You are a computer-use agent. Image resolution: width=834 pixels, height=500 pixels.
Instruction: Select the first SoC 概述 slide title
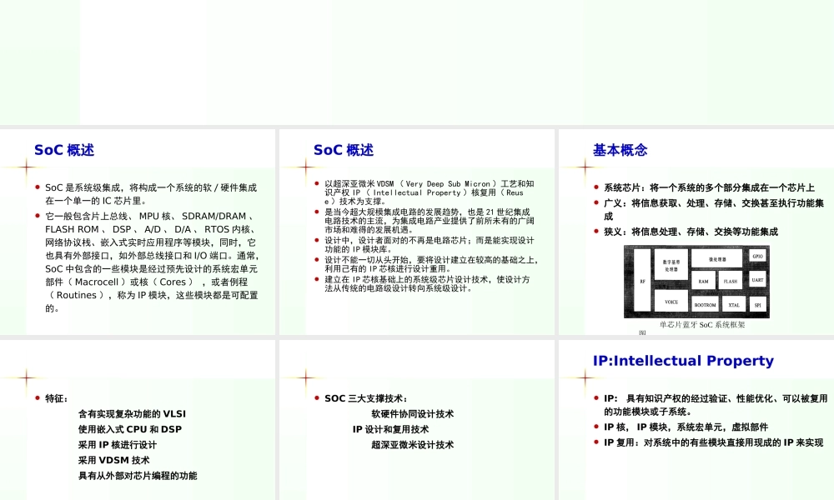point(65,150)
